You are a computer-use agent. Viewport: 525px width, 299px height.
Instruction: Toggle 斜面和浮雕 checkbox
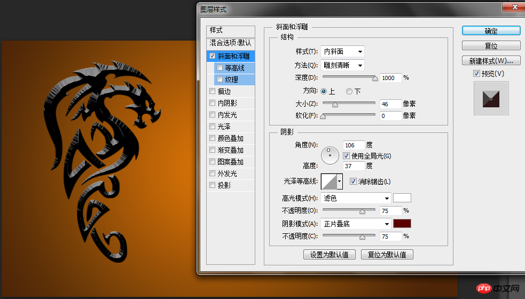click(x=212, y=56)
